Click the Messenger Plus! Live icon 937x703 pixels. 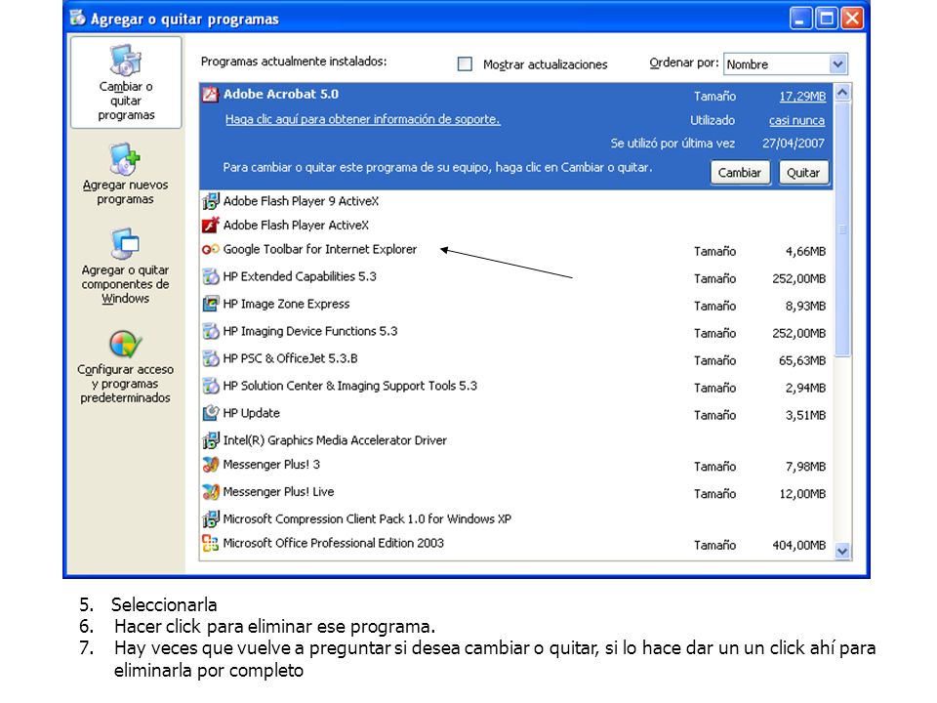pos(211,492)
